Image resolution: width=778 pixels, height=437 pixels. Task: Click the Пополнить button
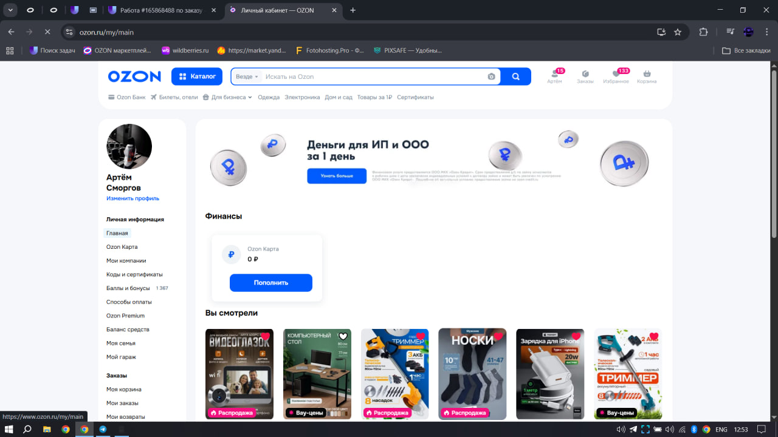[271, 283]
